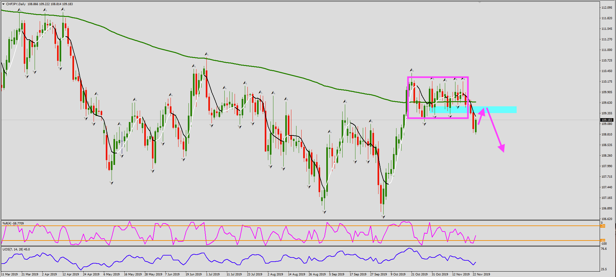The image size is (616, 277).
Task: Click price scale value 112.095
Action: click(607, 8)
